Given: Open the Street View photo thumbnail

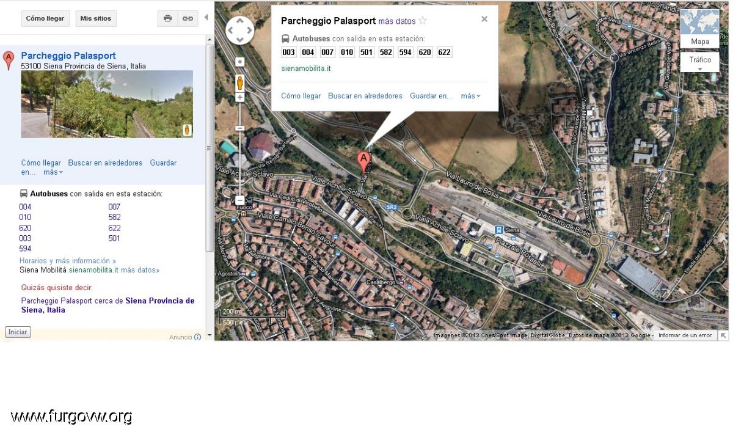Looking at the screenshot, I should [107, 104].
